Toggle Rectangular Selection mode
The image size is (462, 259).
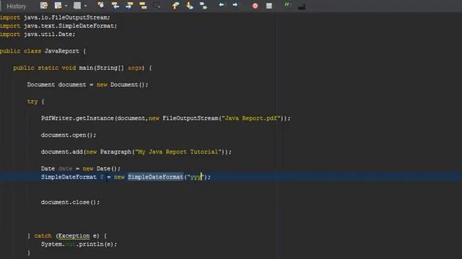coord(157,5)
